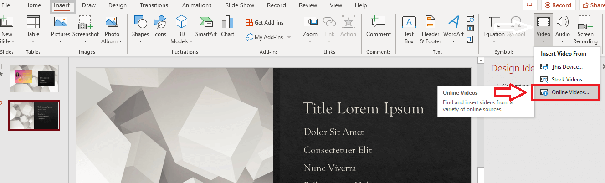Click the Chart icon

point(227,26)
